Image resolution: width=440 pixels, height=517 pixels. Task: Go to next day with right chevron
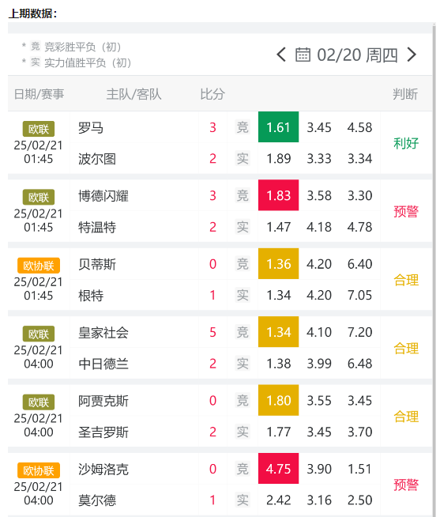412,55
